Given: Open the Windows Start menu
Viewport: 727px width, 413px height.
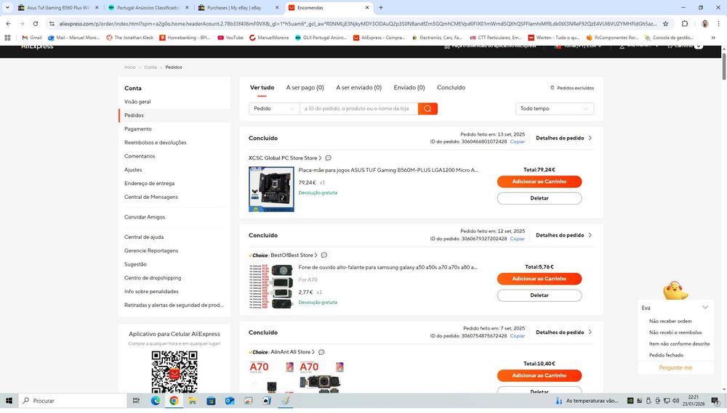Looking at the screenshot, I should tap(8, 401).
